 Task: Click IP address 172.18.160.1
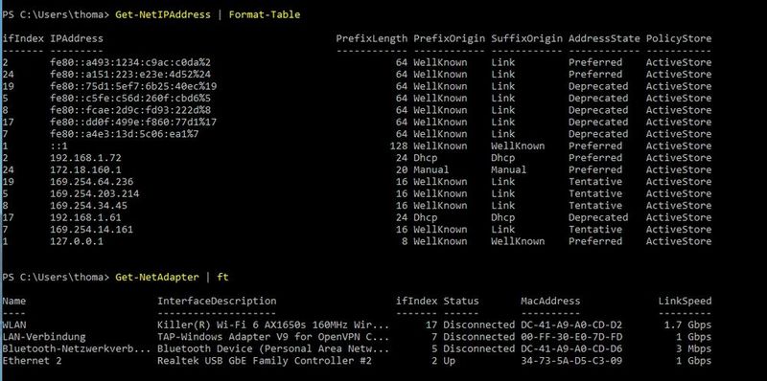(85, 170)
